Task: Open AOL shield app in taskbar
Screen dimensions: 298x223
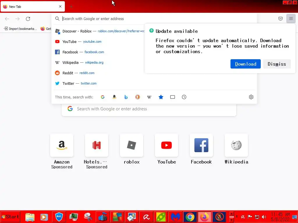Action: click(x=59, y=217)
